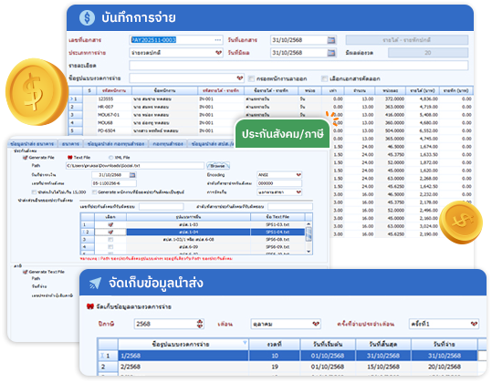Click the ชื่อ Text File column header
This screenshot has width=492, height=383.
click(277, 217)
